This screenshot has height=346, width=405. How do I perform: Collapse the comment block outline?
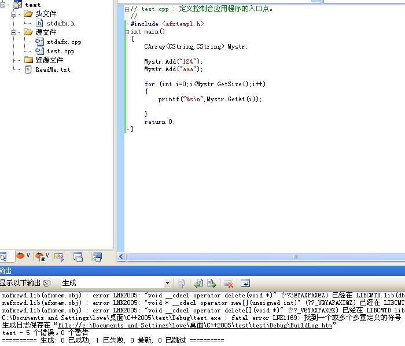coord(127,10)
